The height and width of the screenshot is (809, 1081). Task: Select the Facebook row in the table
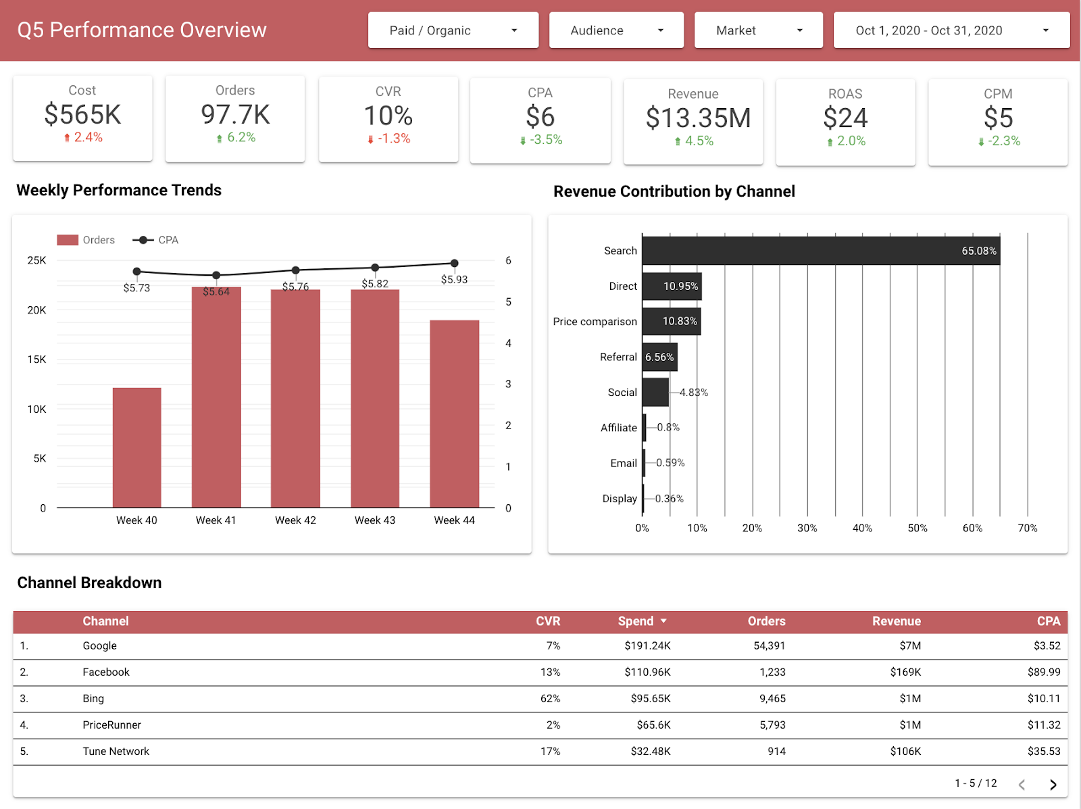click(540, 672)
